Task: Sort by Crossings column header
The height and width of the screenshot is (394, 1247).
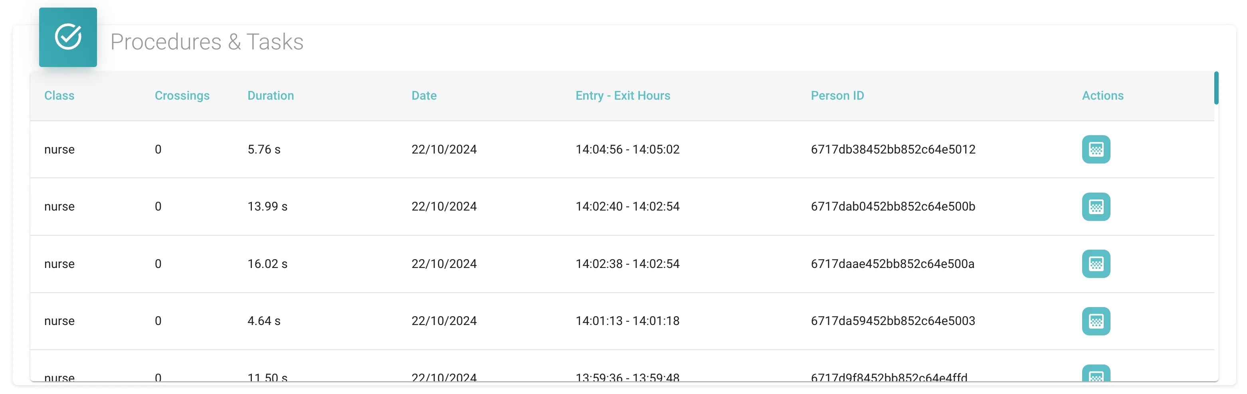Action: click(x=182, y=96)
